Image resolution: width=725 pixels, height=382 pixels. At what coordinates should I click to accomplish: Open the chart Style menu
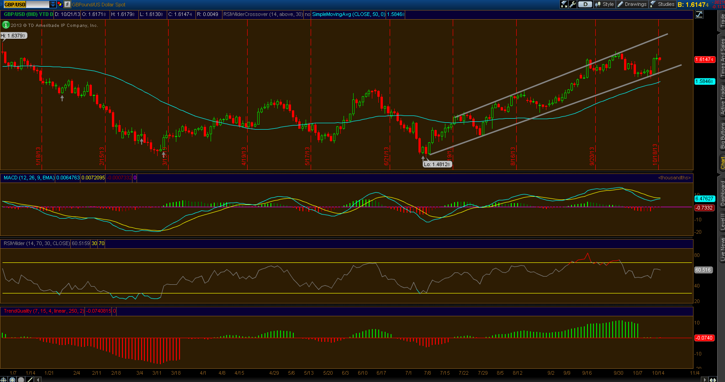(604, 4)
